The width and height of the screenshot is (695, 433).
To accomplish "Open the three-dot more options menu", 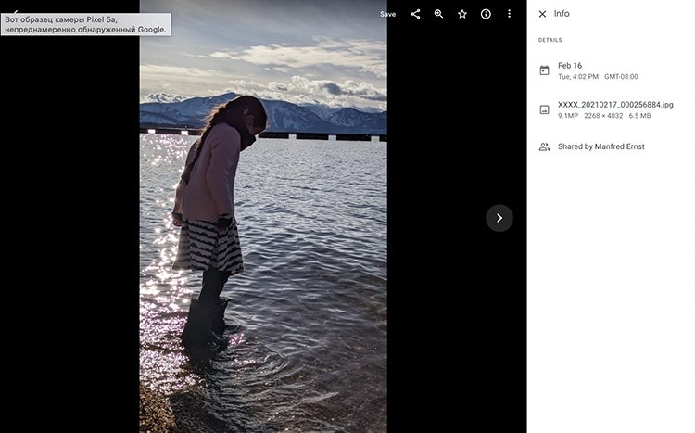I will tap(509, 14).
